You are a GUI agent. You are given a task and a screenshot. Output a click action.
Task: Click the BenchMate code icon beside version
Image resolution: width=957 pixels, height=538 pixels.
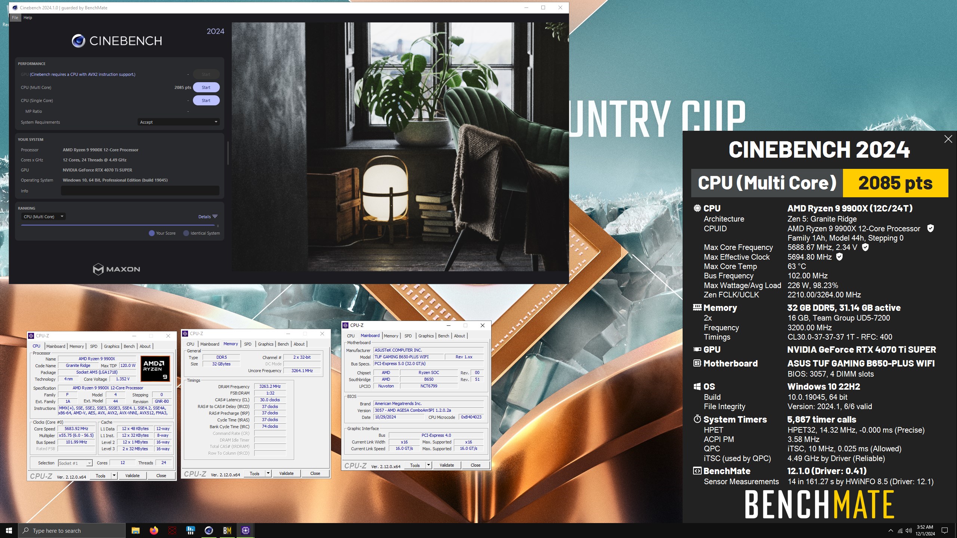pyautogui.click(x=697, y=471)
